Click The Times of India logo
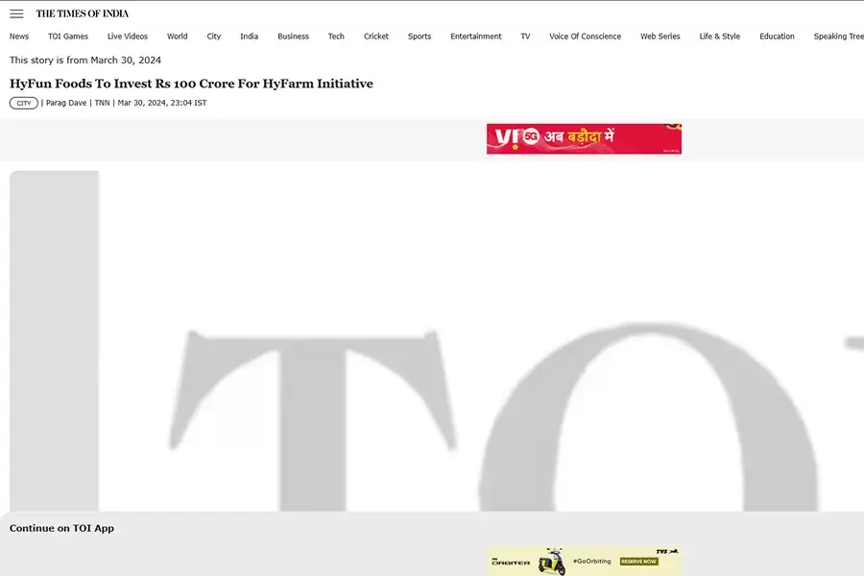The width and height of the screenshot is (864, 576). coord(83,13)
